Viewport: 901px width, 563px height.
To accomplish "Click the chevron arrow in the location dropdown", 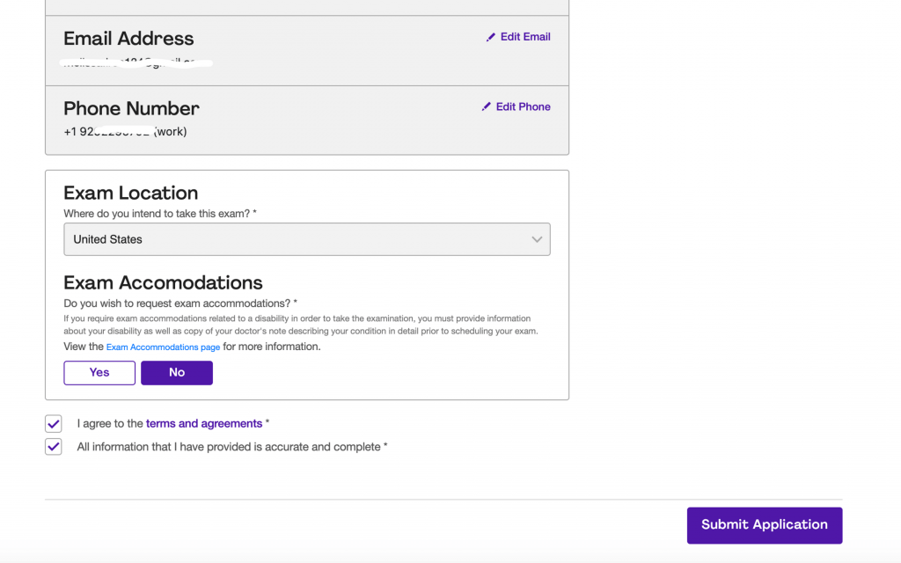I will pyautogui.click(x=537, y=239).
